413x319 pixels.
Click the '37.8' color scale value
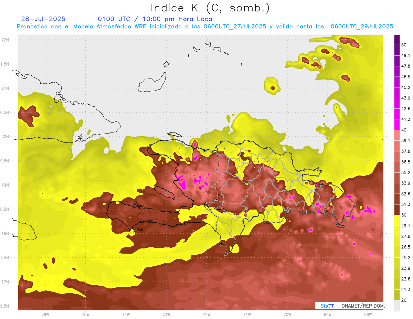405,151
